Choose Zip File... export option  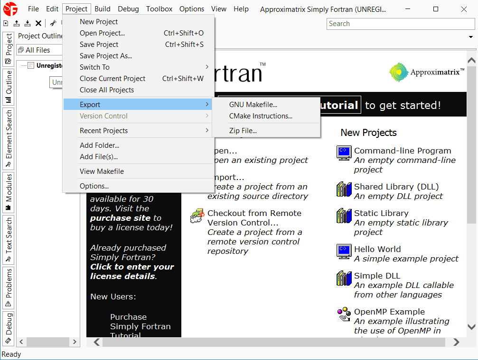coord(266,131)
